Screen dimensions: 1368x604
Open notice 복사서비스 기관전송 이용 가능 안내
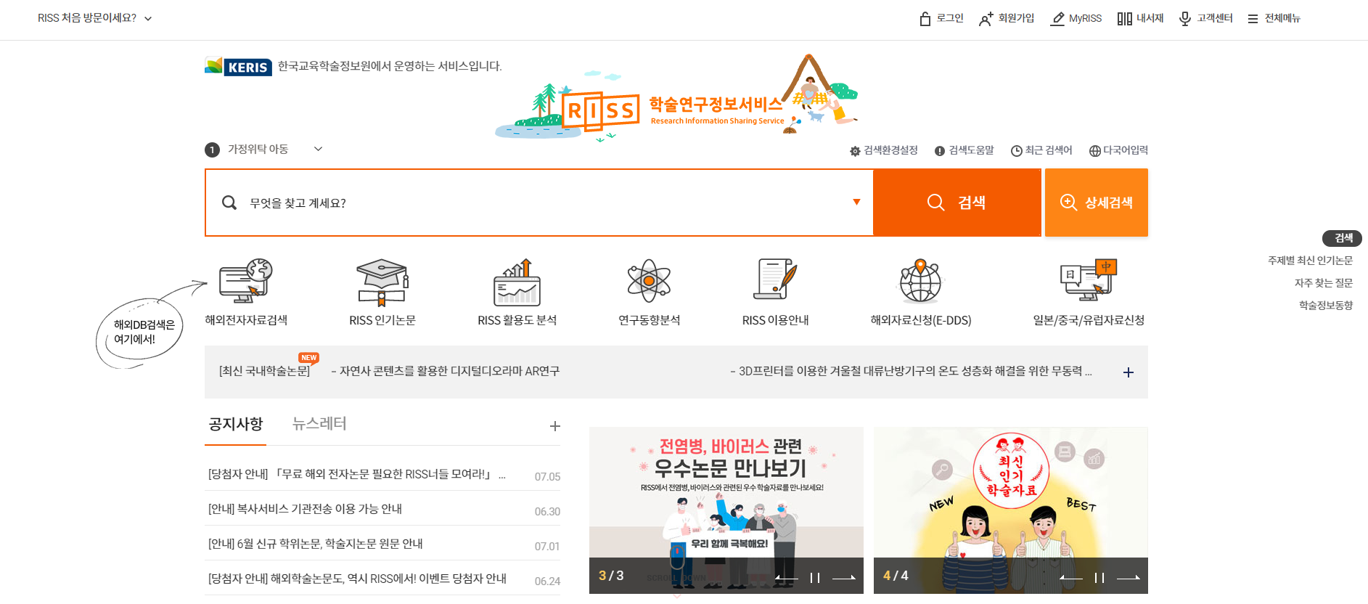tap(306, 509)
